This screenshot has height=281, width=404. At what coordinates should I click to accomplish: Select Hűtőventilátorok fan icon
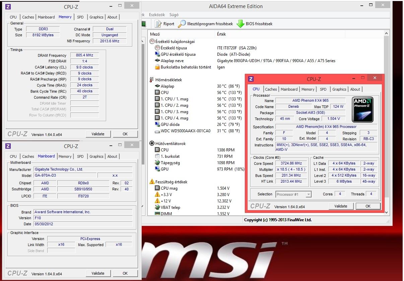pos(152,144)
